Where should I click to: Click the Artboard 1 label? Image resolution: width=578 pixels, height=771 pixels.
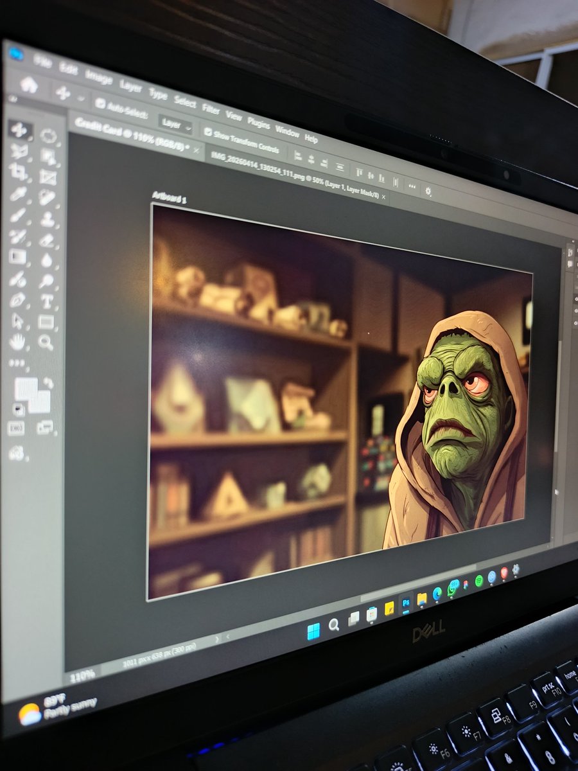click(x=170, y=197)
